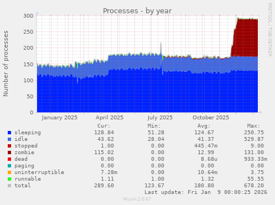Click uninterruptible average value 10.64m

(x=207, y=172)
